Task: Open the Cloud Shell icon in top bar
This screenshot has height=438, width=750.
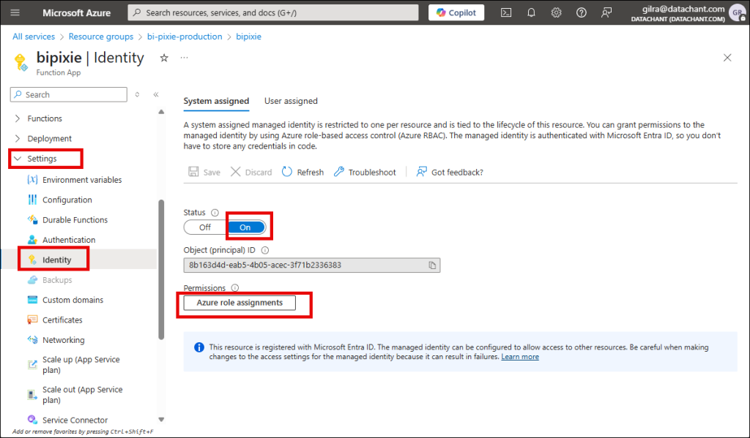Action: coord(506,12)
